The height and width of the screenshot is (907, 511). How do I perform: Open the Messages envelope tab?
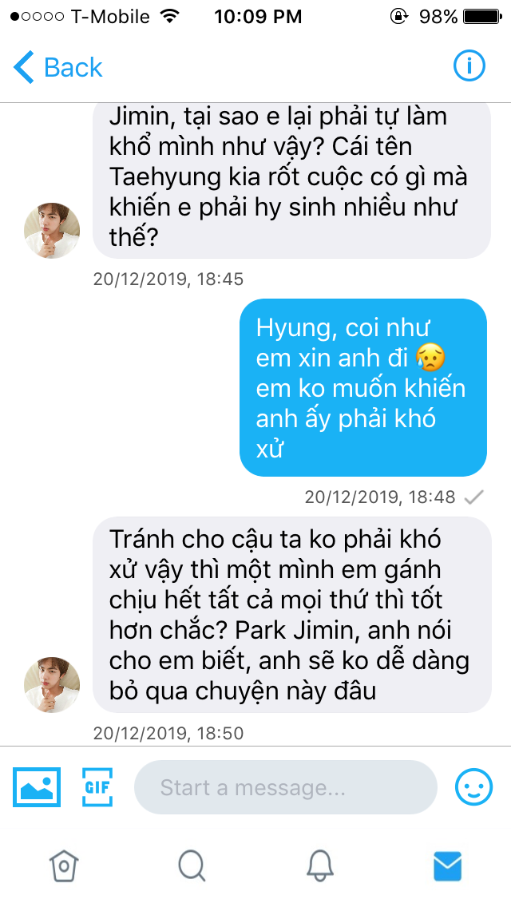click(447, 866)
